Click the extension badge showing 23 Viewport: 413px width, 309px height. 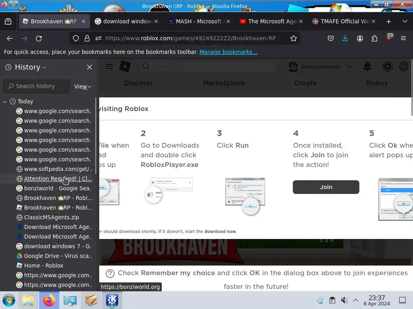click(x=389, y=37)
